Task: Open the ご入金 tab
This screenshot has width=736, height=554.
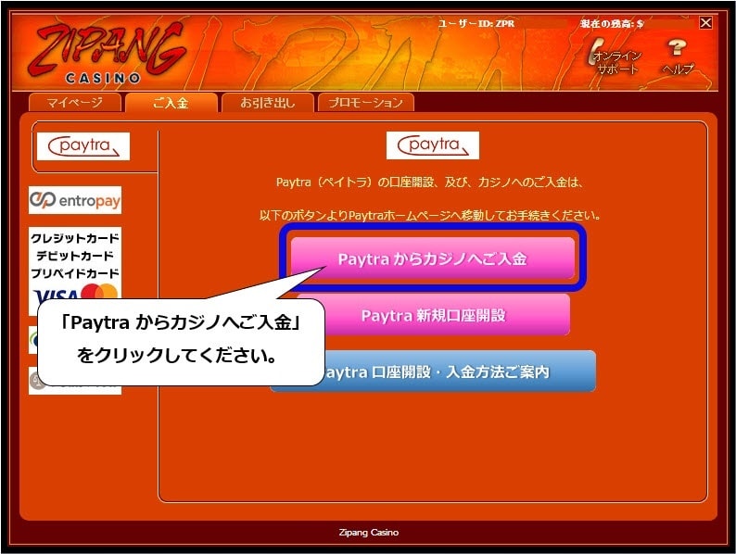Action: (171, 103)
